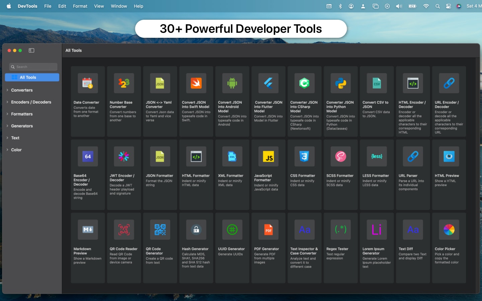The width and height of the screenshot is (482, 301).
Task: Open the DevTools app menu
Action: click(x=27, y=6)
